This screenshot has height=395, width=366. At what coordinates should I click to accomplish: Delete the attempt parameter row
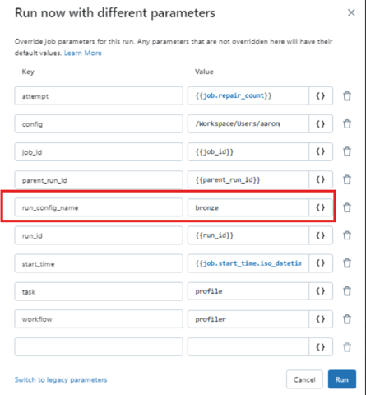tap(347, 96)
